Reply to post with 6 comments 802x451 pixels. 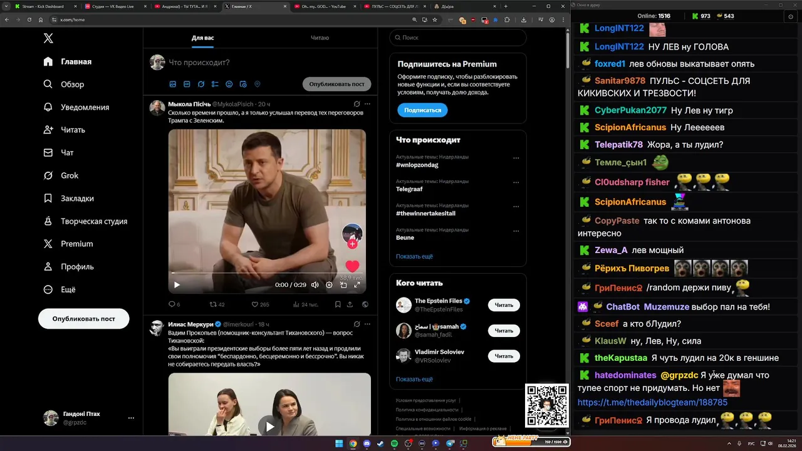174,304
